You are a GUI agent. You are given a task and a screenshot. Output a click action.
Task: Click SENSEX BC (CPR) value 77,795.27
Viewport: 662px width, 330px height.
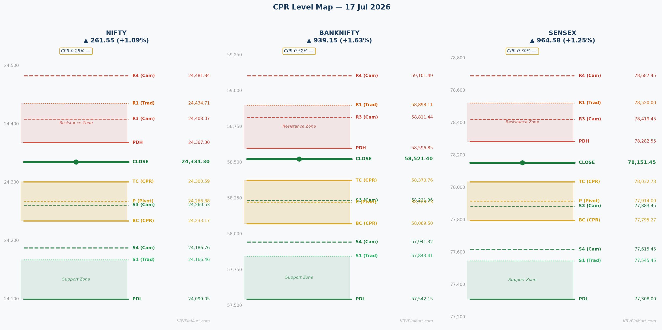click(x=645, y=220)
